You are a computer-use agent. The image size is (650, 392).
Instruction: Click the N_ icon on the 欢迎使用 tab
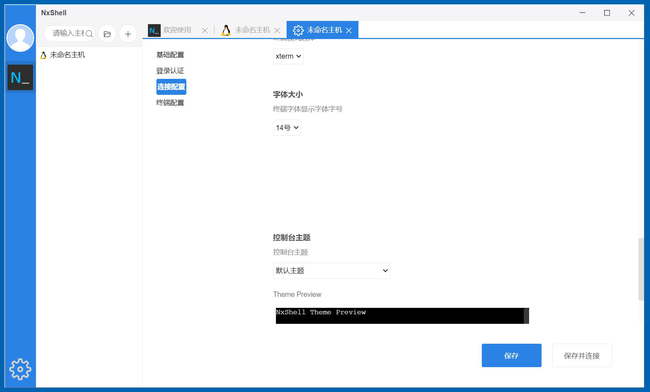pos(154,30)
